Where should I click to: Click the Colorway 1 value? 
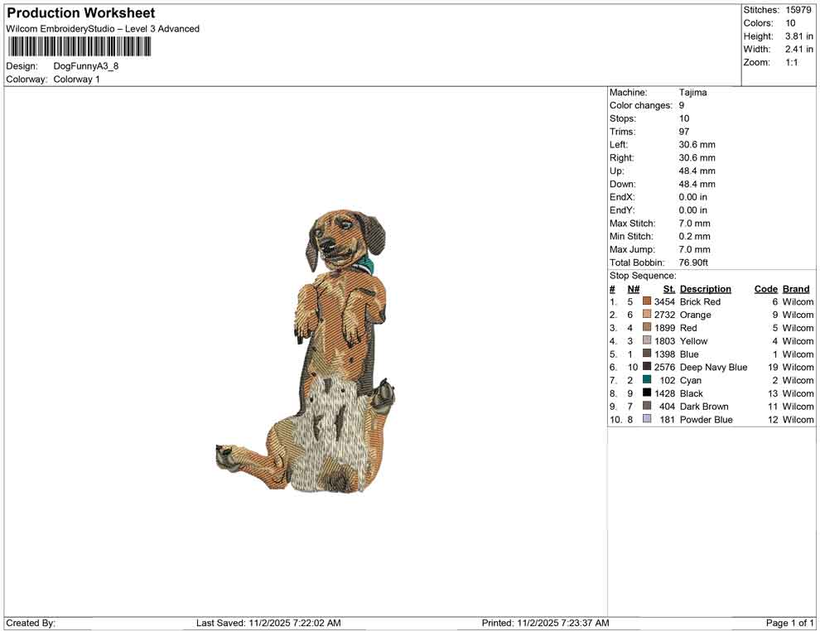coord(76,79)
